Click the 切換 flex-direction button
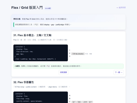 tap(78, 54)
